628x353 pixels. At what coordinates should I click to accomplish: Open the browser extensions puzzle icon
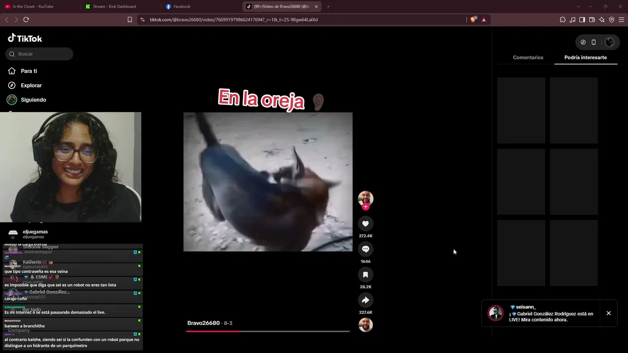pos(563,20)
